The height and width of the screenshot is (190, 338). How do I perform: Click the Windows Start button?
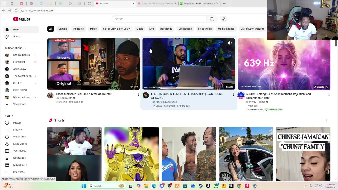point(83,186)
